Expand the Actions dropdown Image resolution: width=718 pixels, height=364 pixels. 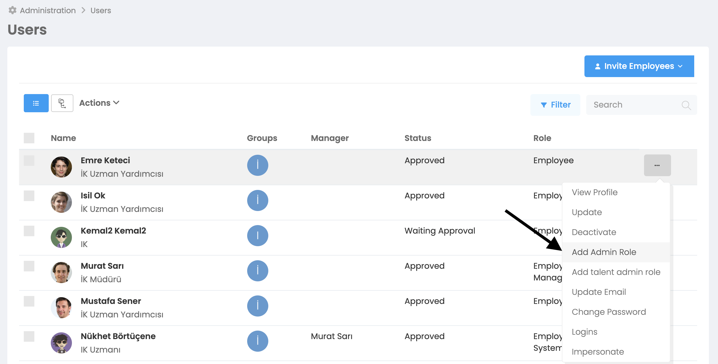pos(99,103)
